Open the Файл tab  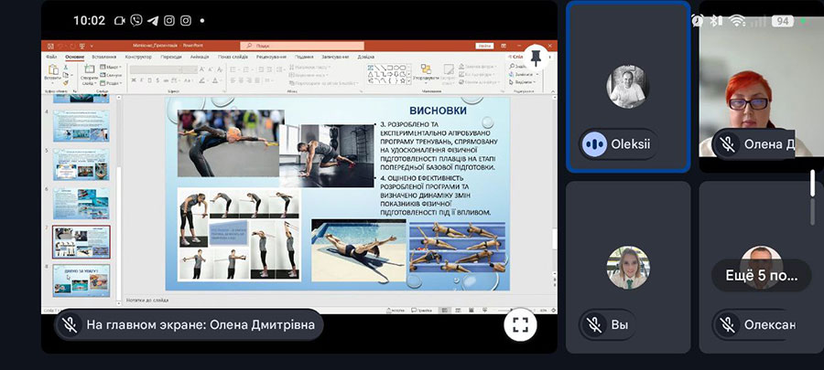[x=51, y=57]
